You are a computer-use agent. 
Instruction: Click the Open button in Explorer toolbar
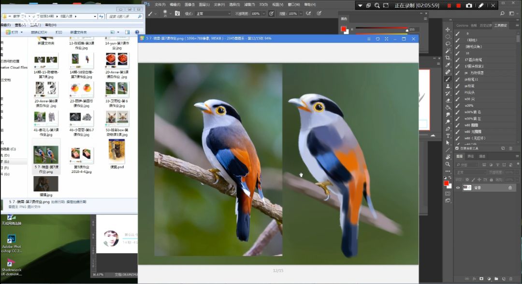(12, 32)
